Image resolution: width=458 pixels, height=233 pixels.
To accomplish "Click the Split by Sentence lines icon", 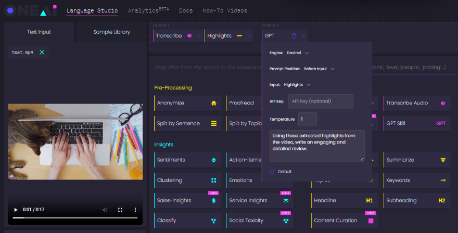I will 214,123.
